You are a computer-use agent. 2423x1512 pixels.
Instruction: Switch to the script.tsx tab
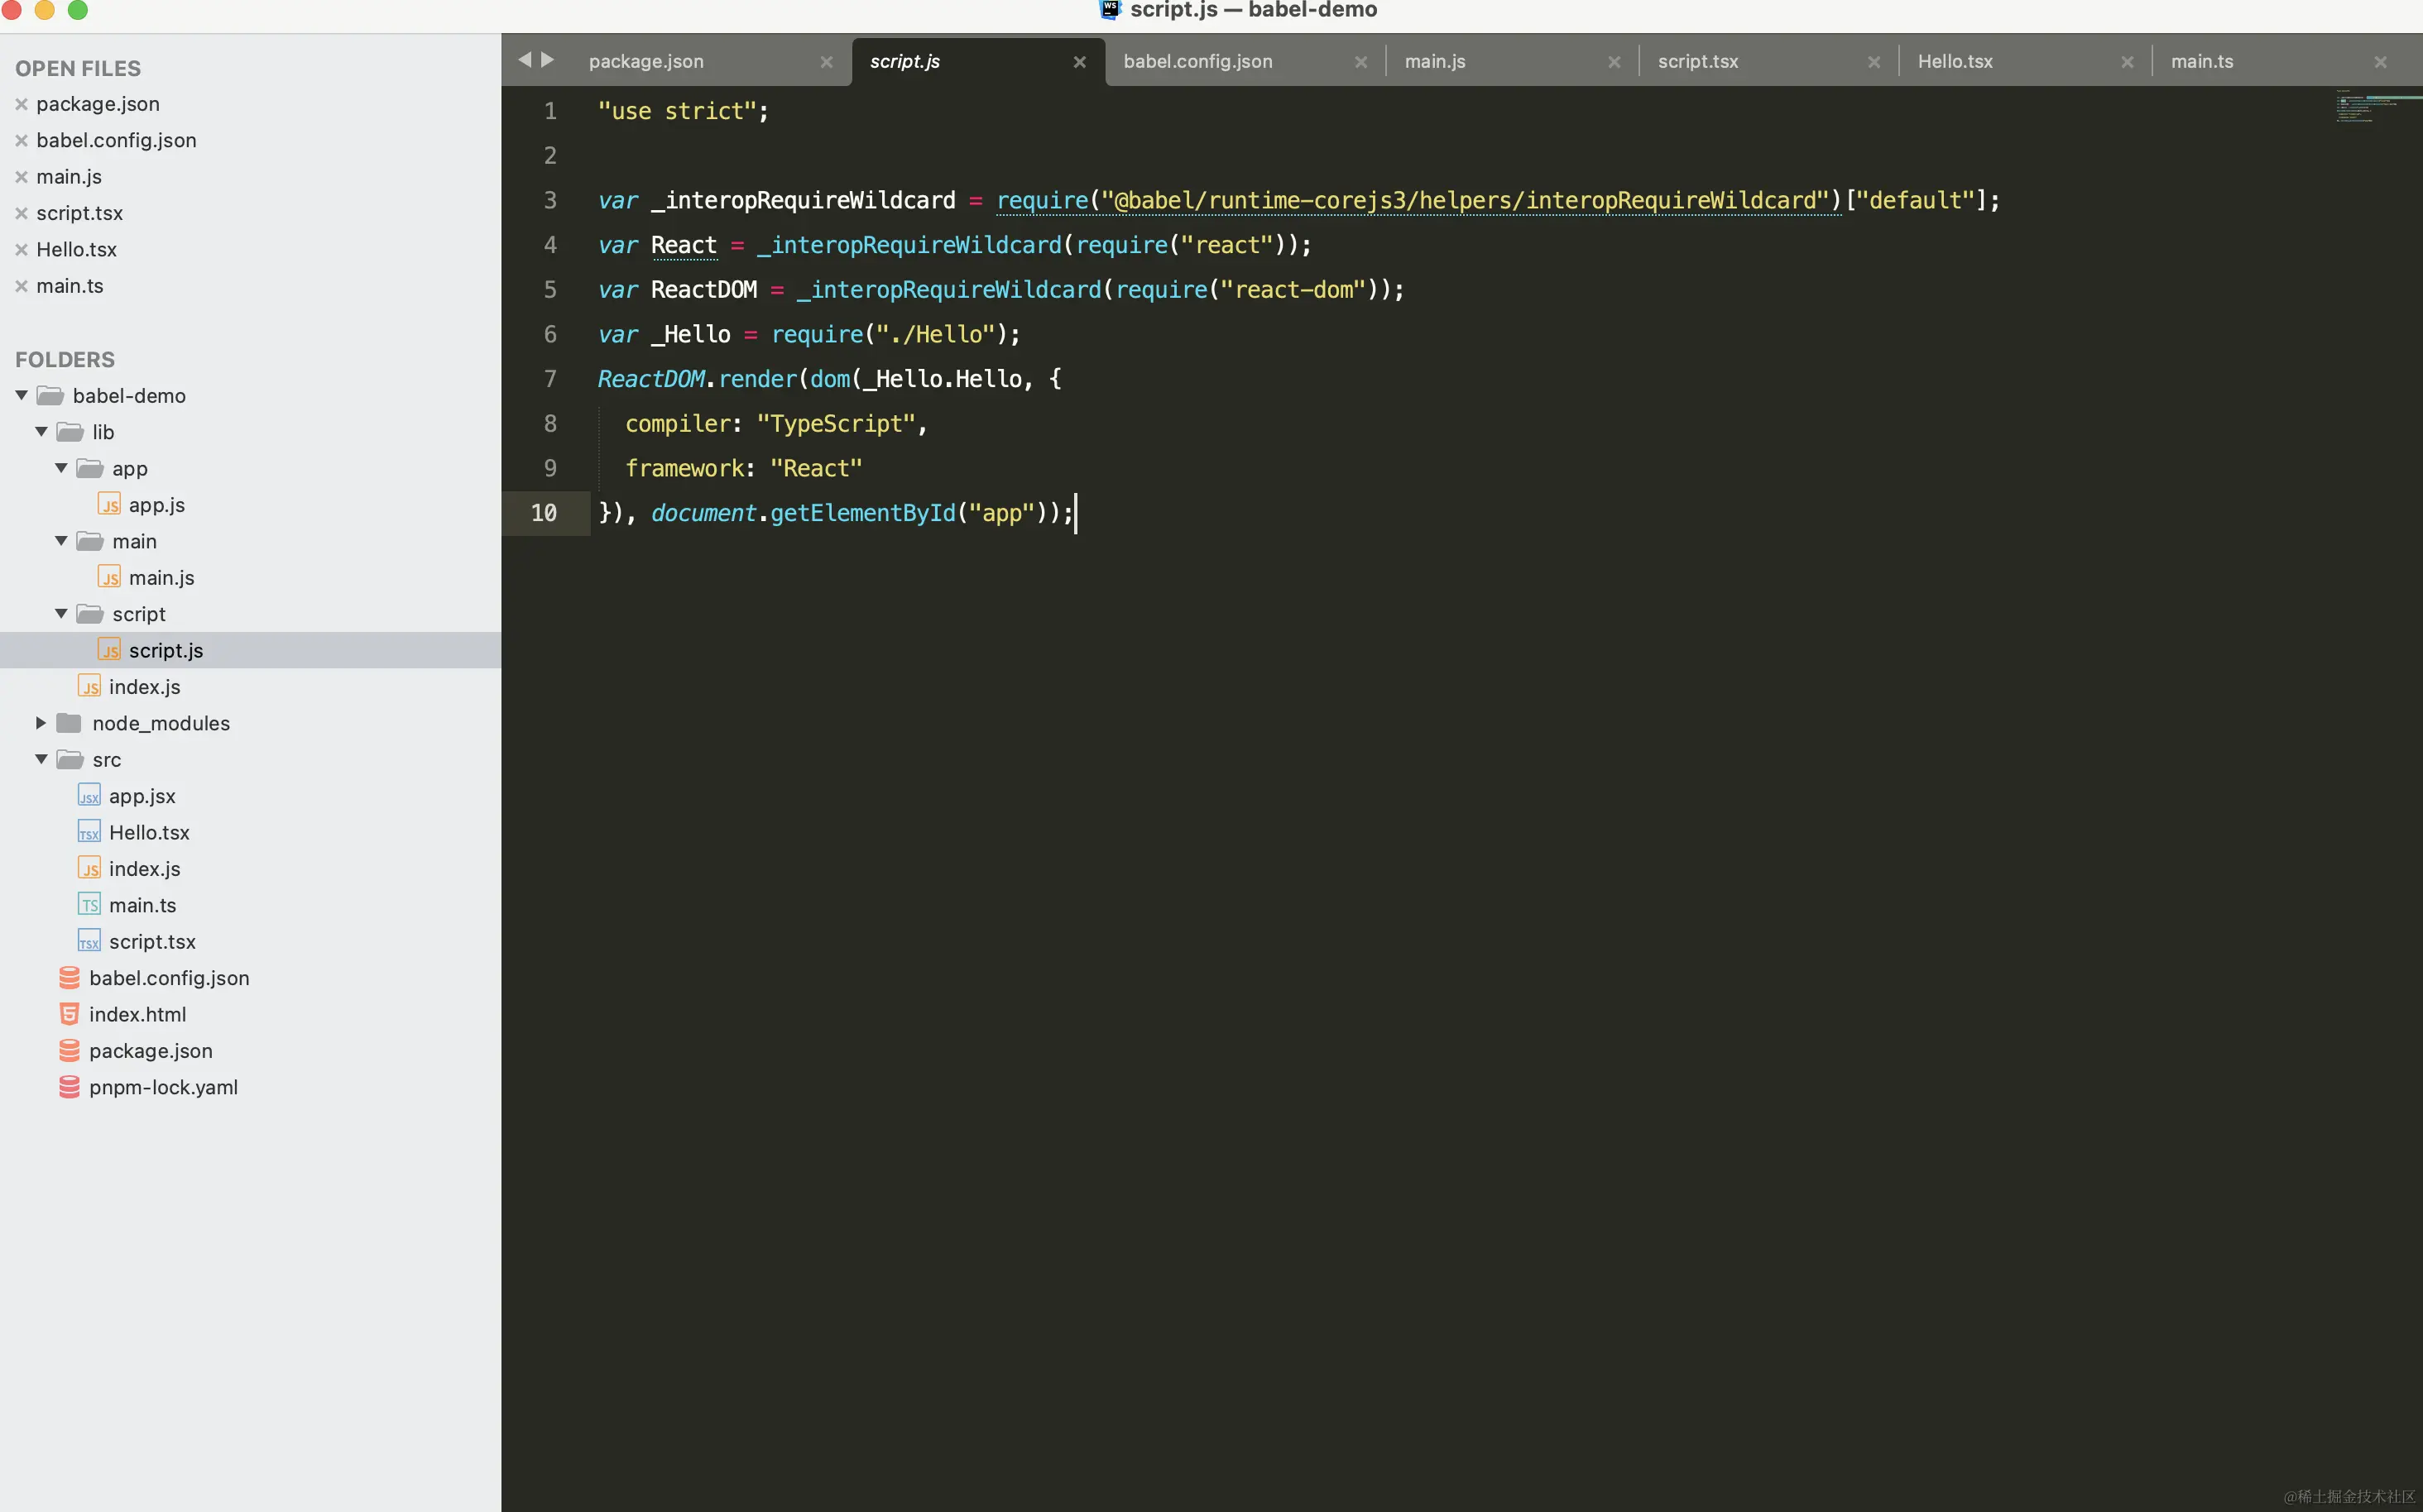tap(1698, 61)
